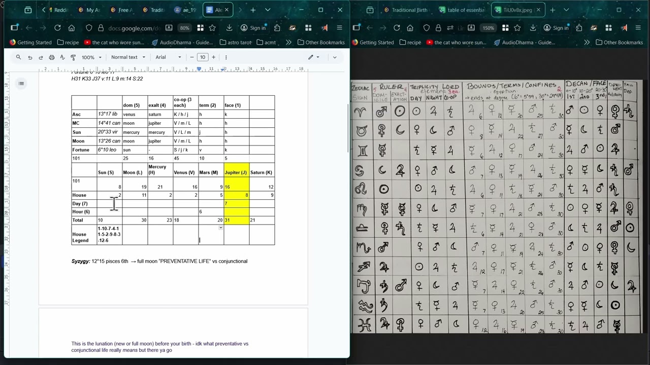Bookmark this page in left browser

[212, 28]
